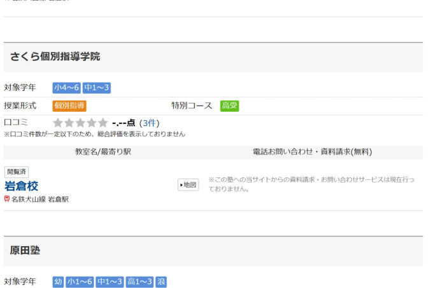Open the 3件 reviews link
Image resolution: width=433 pixels, height=288 pixels.
click(150, 123)
